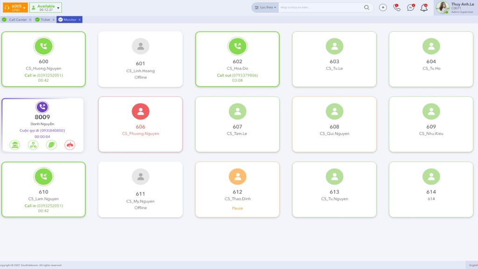Viewport: 478px width, 269px height.
Task: Click Call in text on extension 600
Action: click(30, 75)
